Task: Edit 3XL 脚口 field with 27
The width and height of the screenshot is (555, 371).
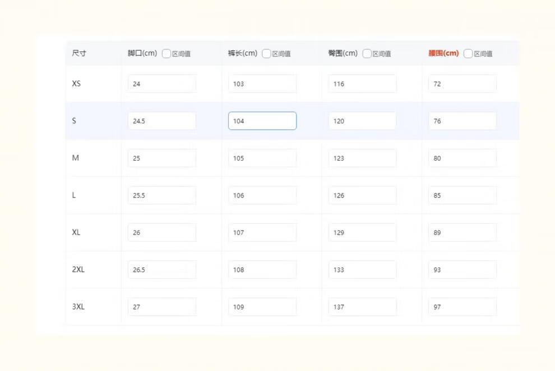Action: coord(162,307)
